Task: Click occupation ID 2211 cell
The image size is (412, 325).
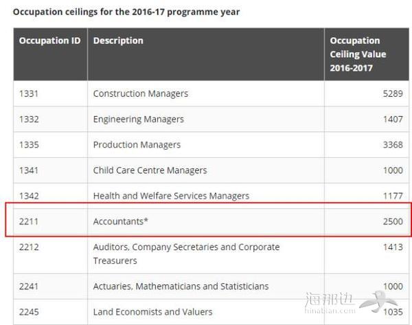Action: [x=29, y=221]
